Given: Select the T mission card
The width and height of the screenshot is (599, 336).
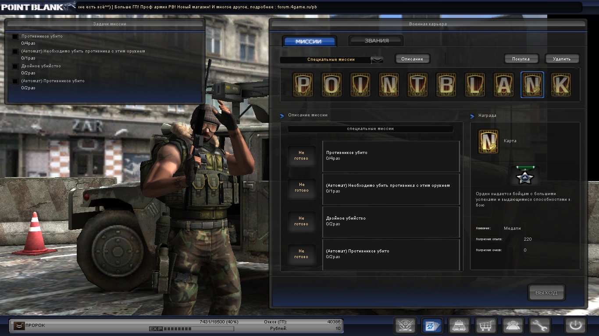Looking at the screenshot, I should click(418, 84).
